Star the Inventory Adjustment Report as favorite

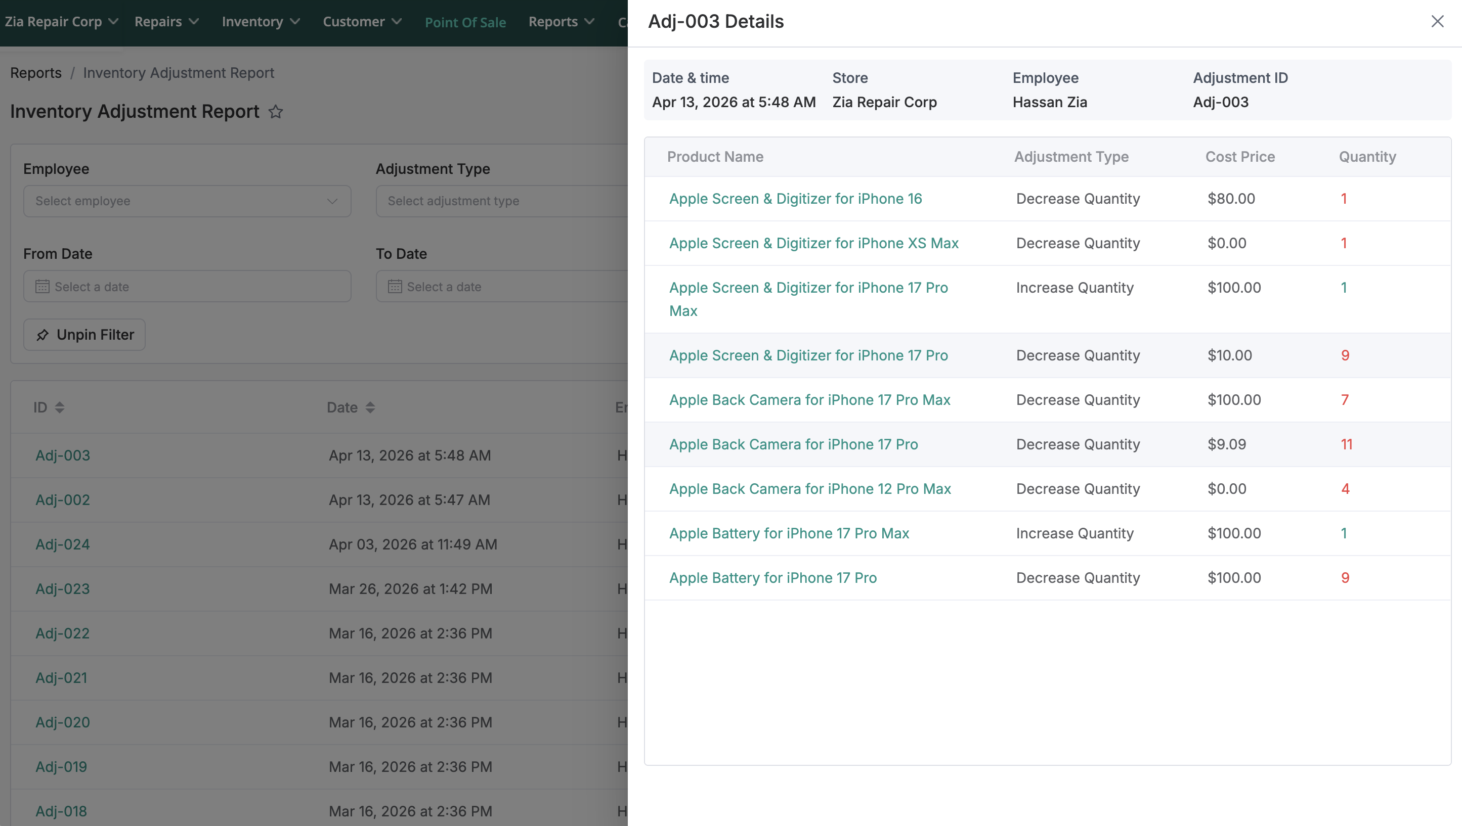276,112
